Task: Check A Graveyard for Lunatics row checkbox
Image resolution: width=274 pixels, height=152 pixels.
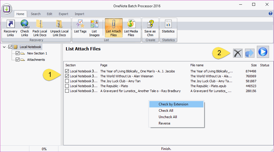Action: point(67,91)
